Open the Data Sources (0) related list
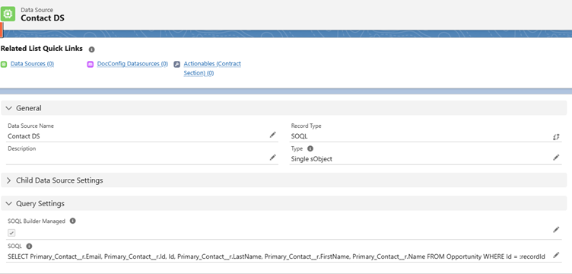This screenshot has width=572, height=274. 32,64
